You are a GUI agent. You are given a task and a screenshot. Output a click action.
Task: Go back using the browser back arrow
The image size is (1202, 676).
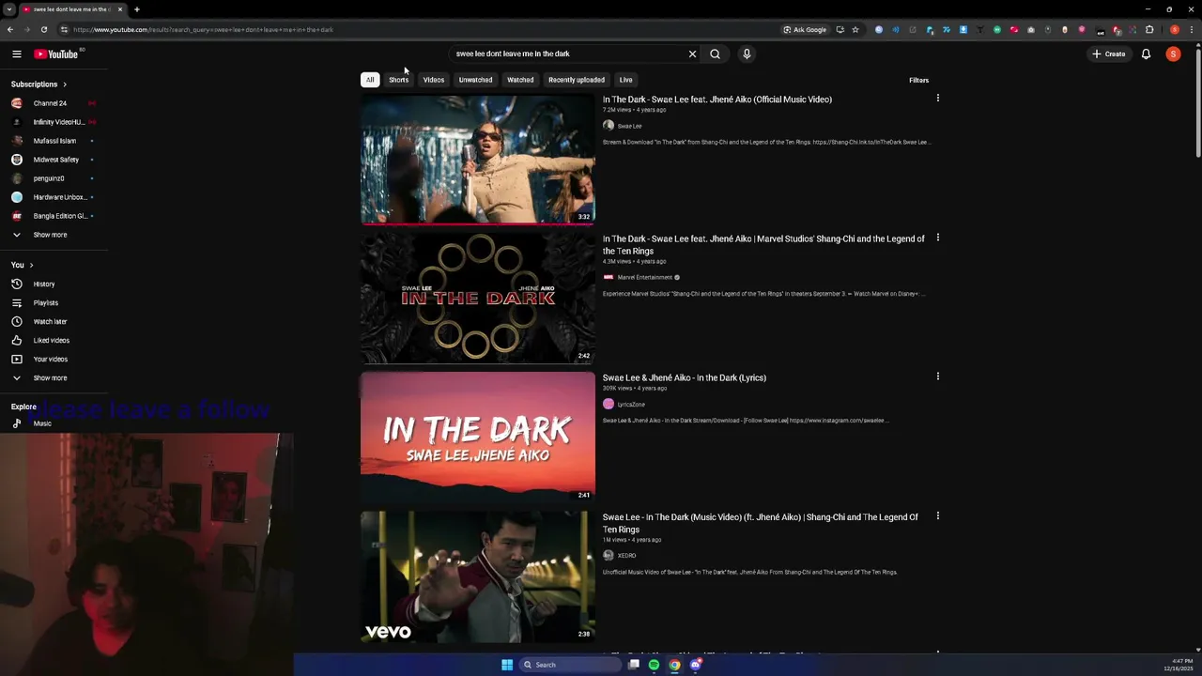click(10, 30)
